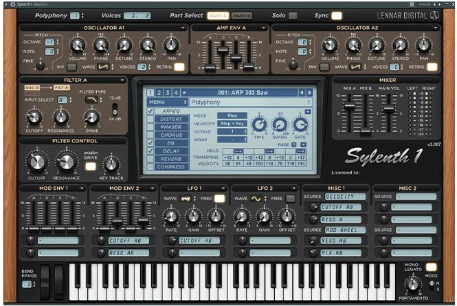Toggle Oscillator A1 INV switch

(x=71, y=67)
